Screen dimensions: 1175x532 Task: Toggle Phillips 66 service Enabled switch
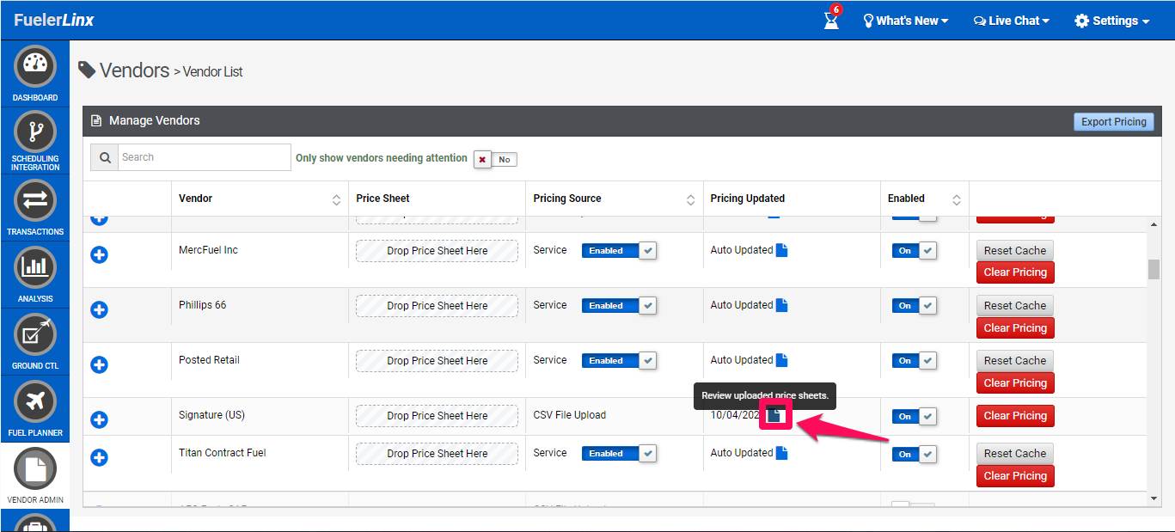point(619,305)
